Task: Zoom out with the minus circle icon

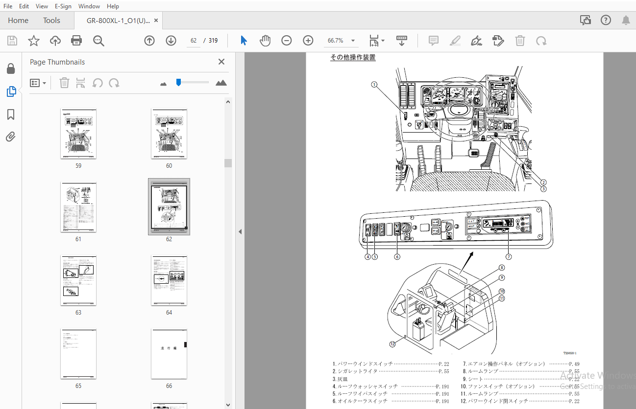Action: pos(287,41)
